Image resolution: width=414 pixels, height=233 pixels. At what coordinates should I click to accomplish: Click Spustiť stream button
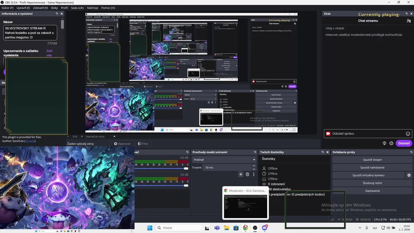(x=372, y=160)
